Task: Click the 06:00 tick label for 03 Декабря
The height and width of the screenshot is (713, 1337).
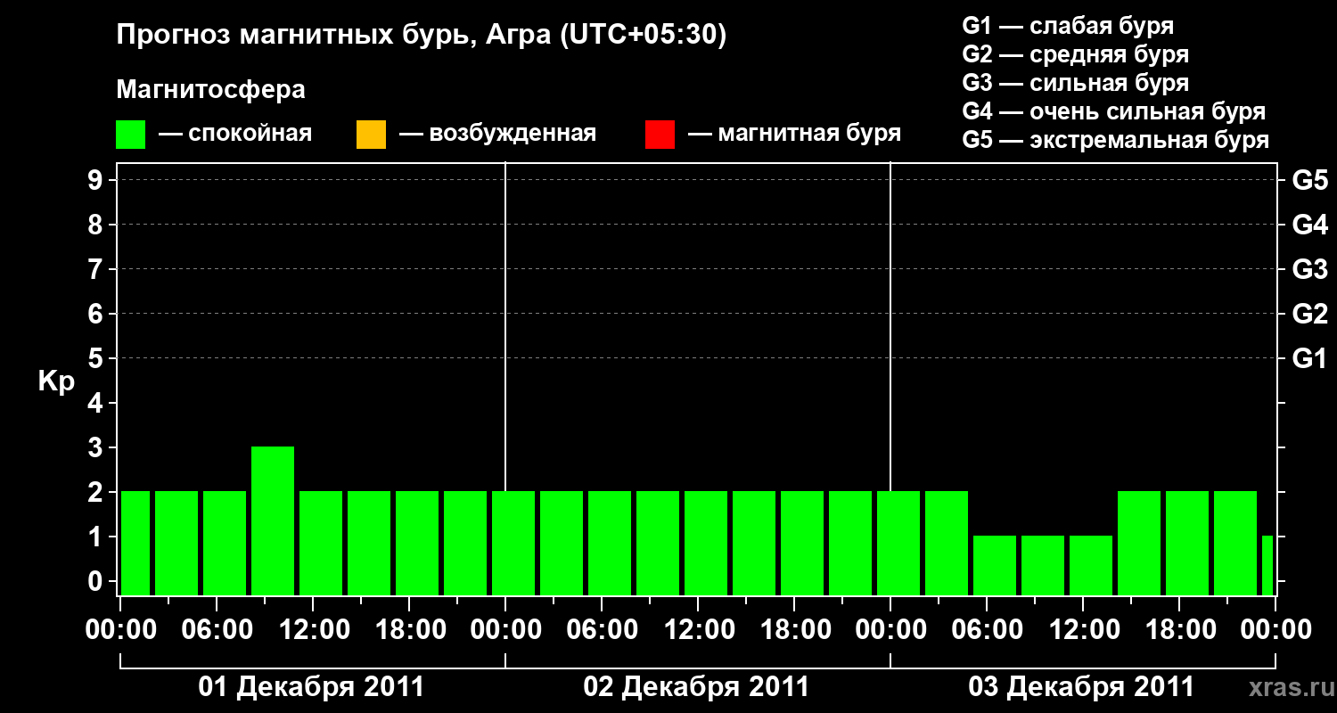Action: [x=987, y=630]
